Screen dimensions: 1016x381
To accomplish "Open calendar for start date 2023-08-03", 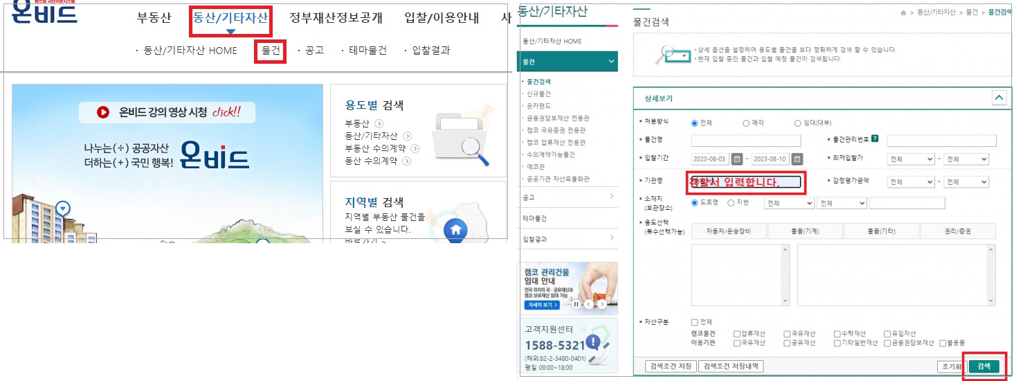I will coord(737,159).
